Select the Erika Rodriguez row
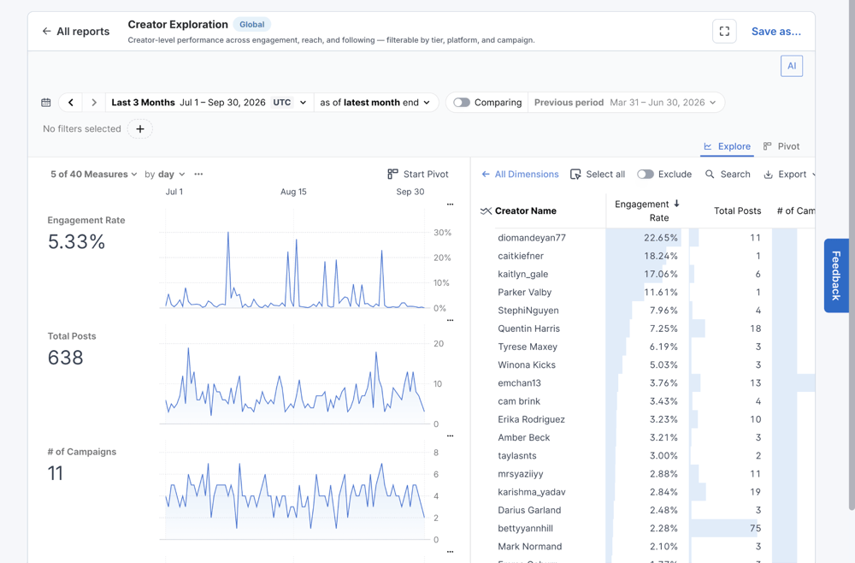 (x=647, y=419)
